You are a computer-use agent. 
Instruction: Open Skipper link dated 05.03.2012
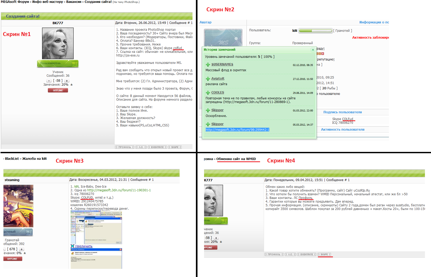(217, 124)
